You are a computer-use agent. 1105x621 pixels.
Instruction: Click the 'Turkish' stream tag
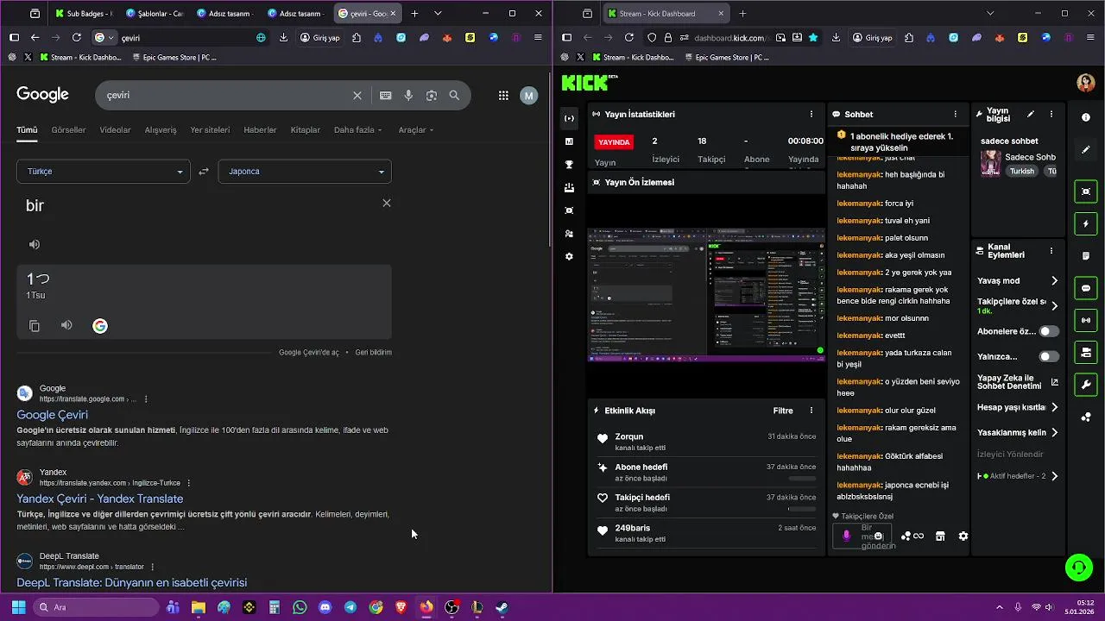click(x=1022, y=171)
